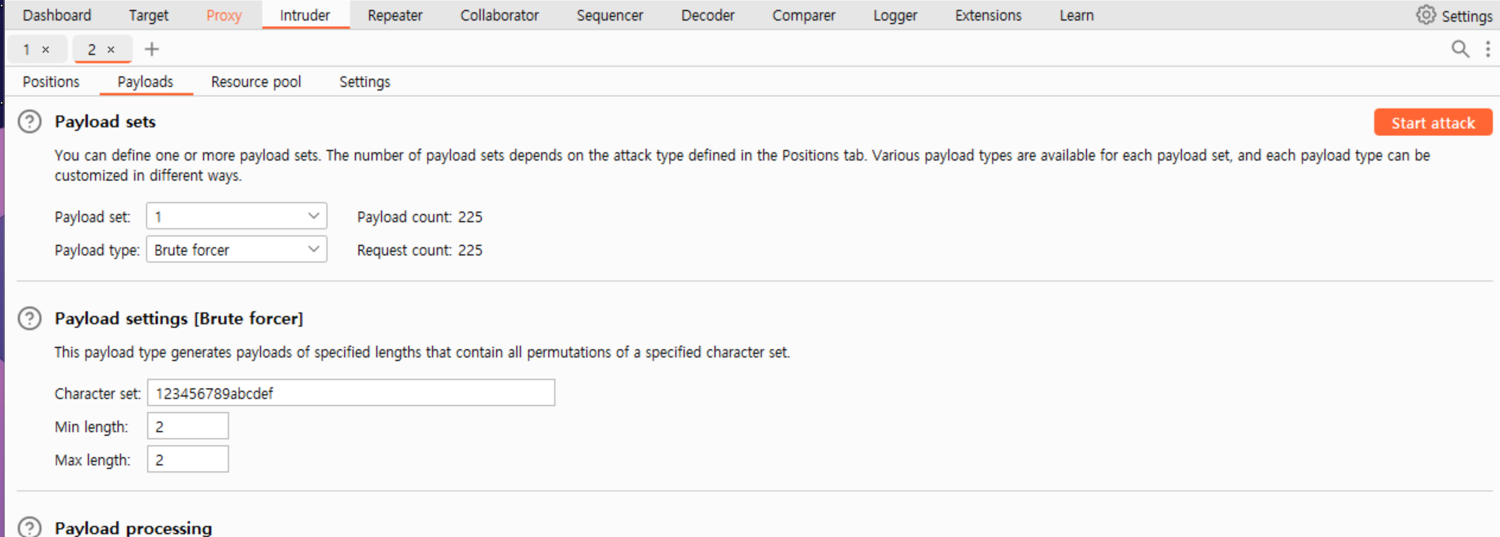Close Intruder tab 1
1500x537 pixels.
(46, 50)
